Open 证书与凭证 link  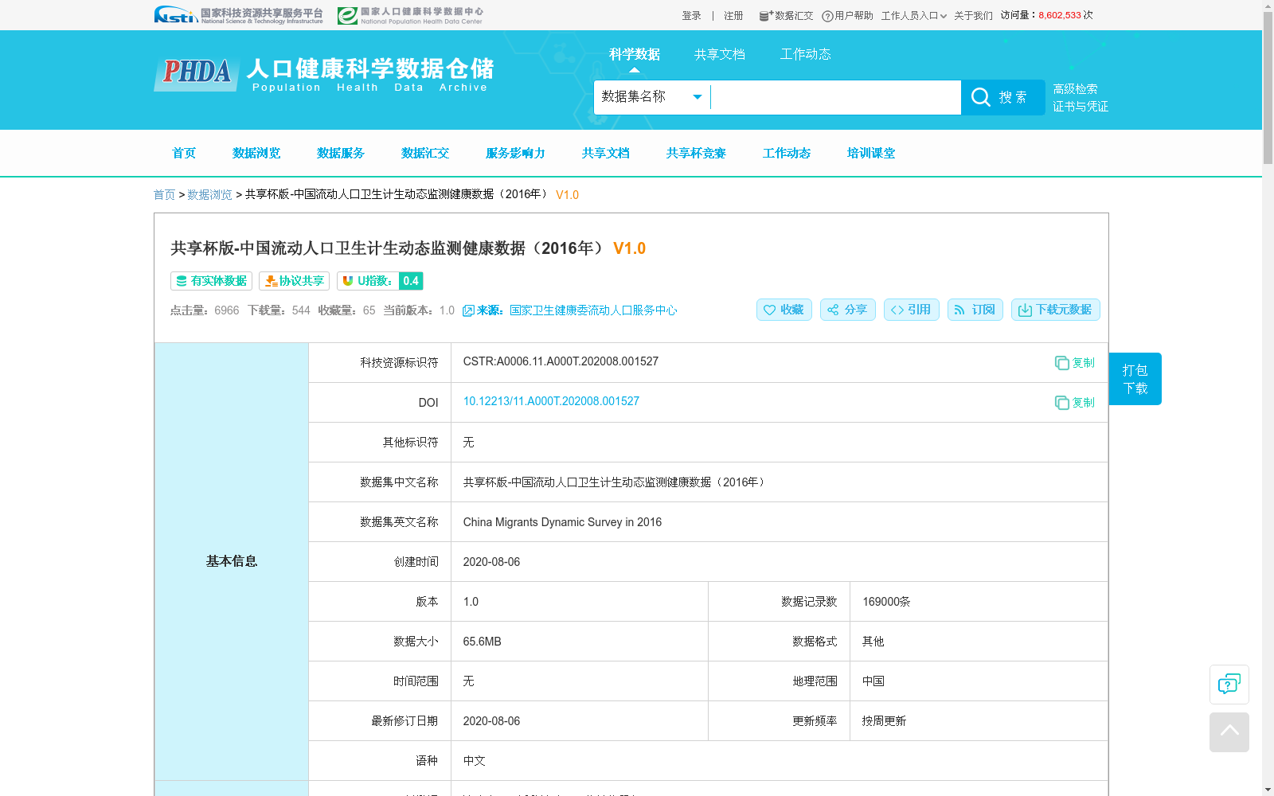click(x=1081, y=107)
